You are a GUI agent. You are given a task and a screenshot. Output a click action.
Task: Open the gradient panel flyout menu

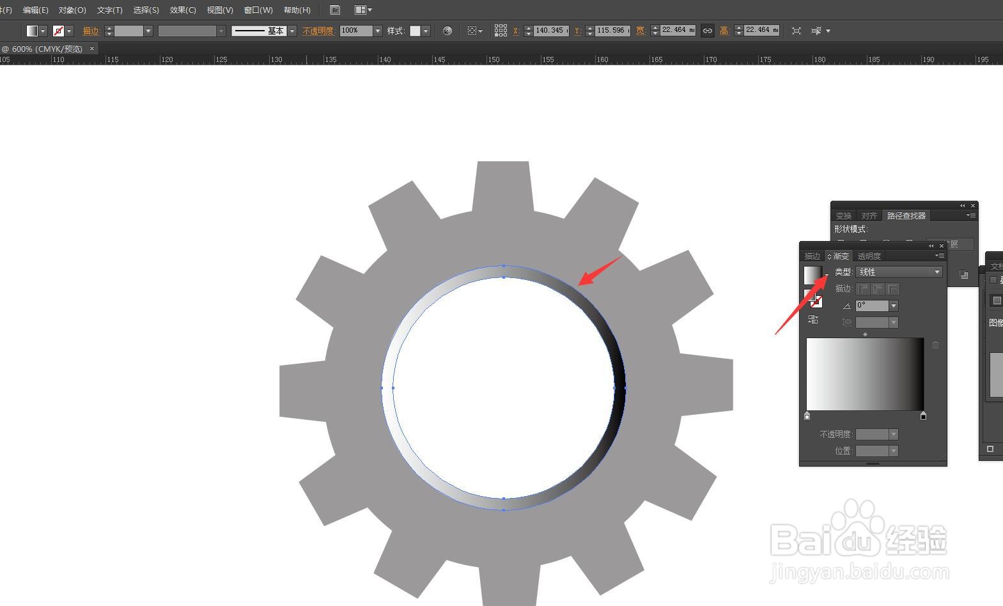[x=939, y=256]
